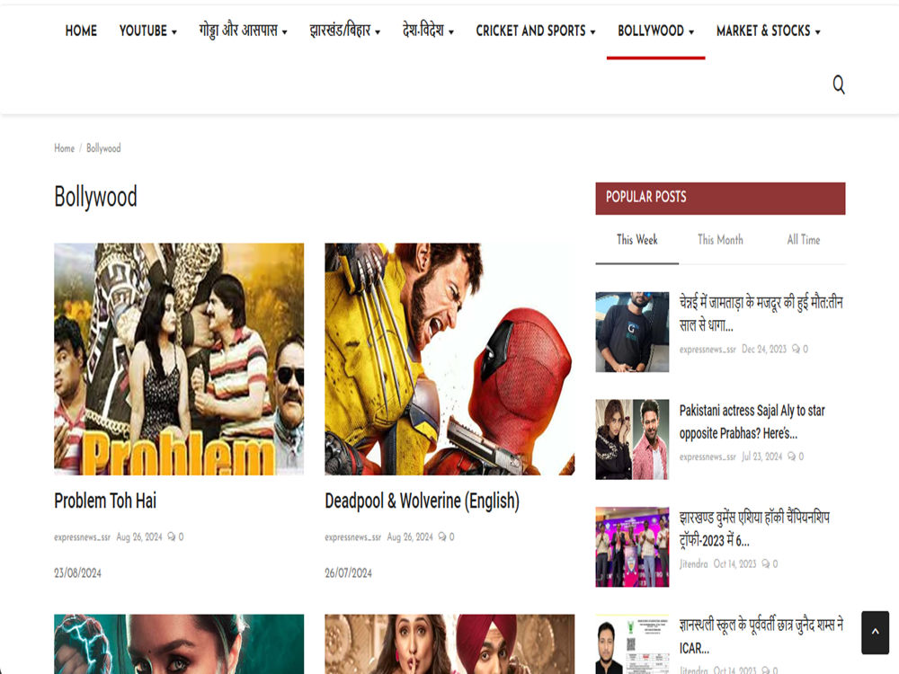Click the scroll-to-top arrow button
The width and height of the screenshot is (899, 674).
[875, 632]
